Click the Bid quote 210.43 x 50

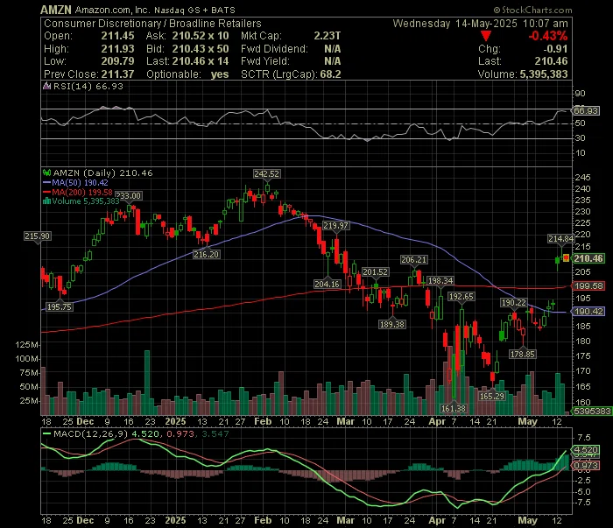[201, 49]
